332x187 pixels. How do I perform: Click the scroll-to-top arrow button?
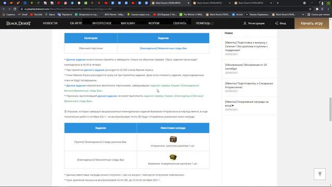coord(320,174)
